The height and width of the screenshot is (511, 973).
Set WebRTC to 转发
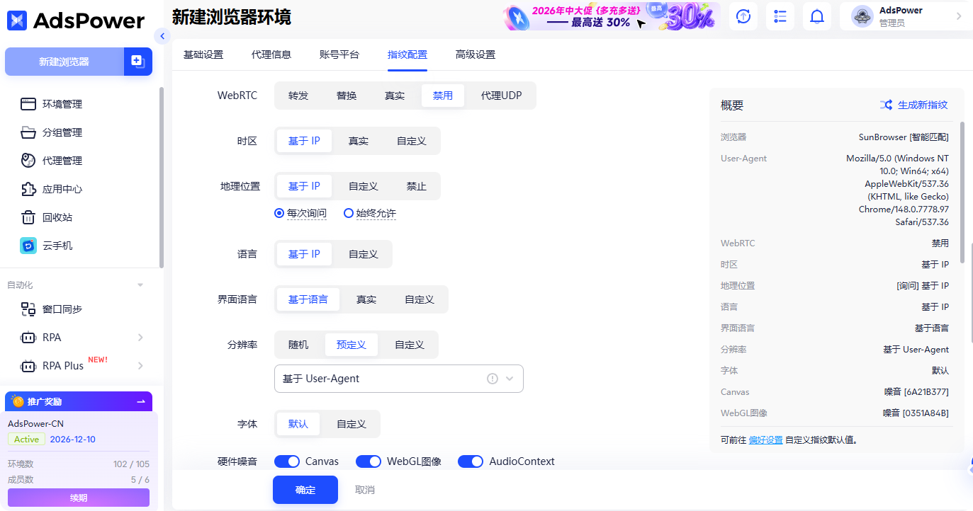click(298, 96)
